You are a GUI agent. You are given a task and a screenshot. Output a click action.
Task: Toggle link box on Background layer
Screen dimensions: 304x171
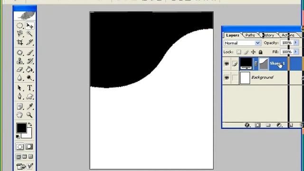point(235,77)
